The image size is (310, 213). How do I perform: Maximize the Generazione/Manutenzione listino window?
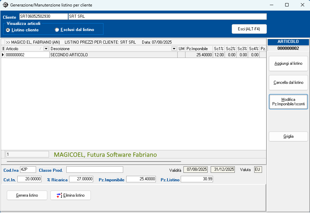[x=287, y=5]
